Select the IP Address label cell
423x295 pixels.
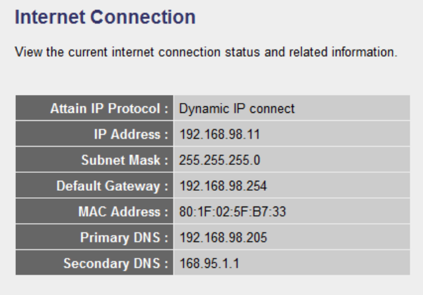click(x=94, y=133)
